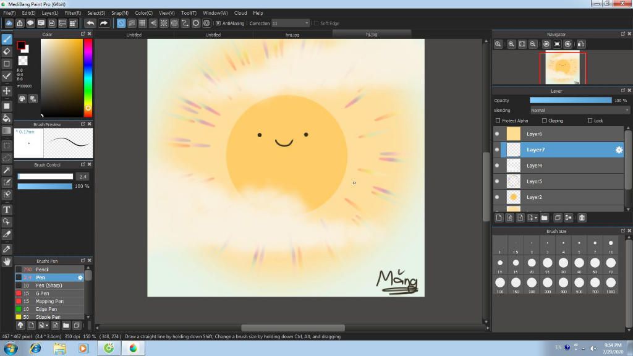
Task: Create a new layer folder
Action: pos(545,218)
